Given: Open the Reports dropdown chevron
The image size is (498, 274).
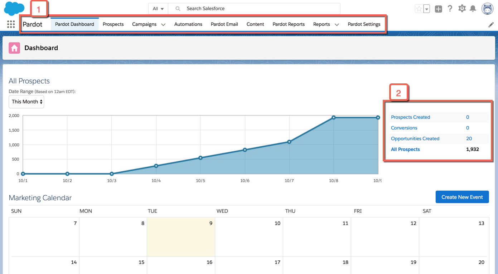Looking at the screenshot, I should pos(337,25).
